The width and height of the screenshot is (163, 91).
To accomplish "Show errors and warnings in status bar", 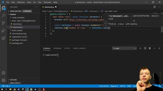I will 6,86.
